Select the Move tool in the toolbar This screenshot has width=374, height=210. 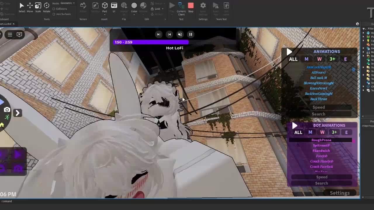click(30, 6)
